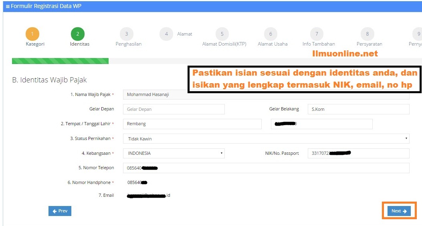Select step 3 Penghasilan circle
The width and height of the screenshot is (422, 226).
pyautogui.click(x=127, y=34)
